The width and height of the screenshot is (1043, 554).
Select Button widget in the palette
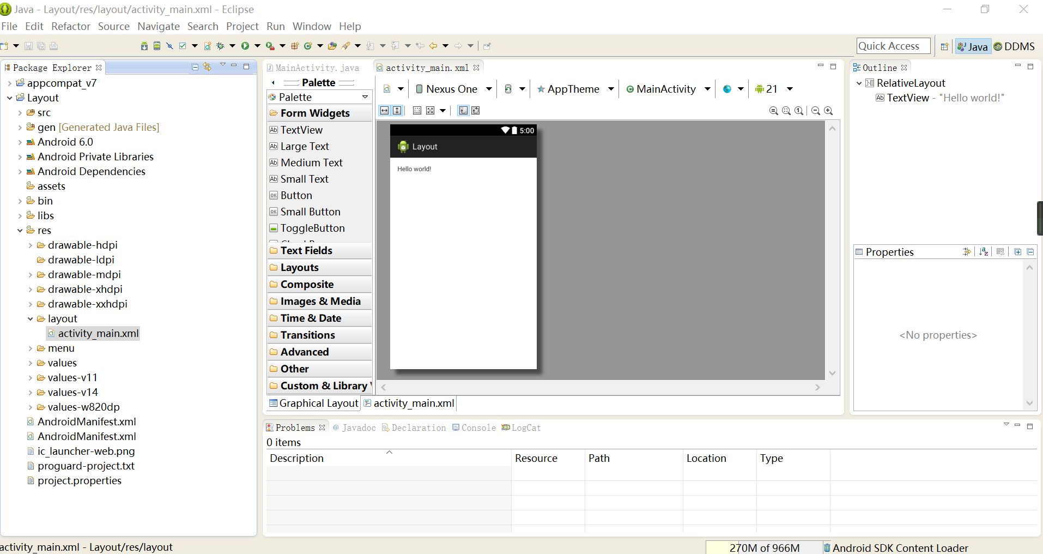[x=296, y=195]
